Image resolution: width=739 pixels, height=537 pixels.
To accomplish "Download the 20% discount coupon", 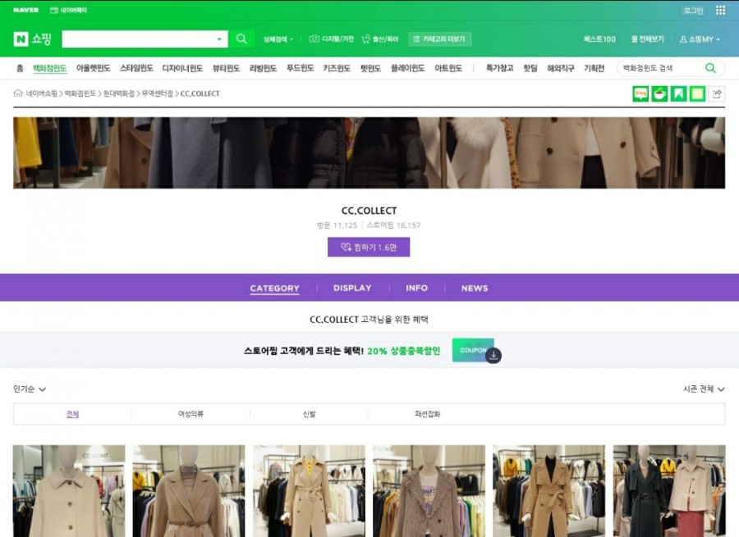I will tap(476, 351).
